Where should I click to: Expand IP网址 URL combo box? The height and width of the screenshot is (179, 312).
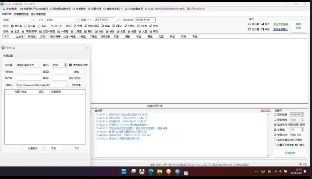(x=66, y=85)
